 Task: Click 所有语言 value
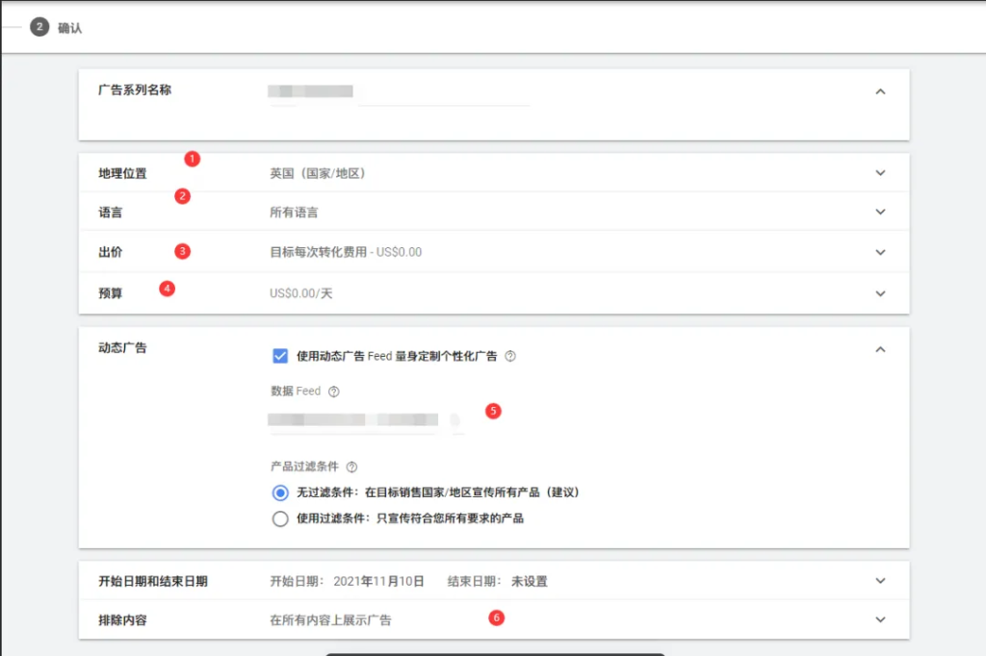294,213
